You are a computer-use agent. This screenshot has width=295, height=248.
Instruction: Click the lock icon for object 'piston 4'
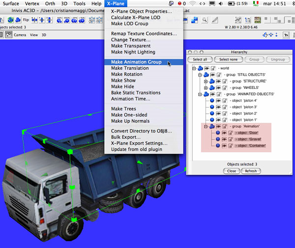pos(225,101)
